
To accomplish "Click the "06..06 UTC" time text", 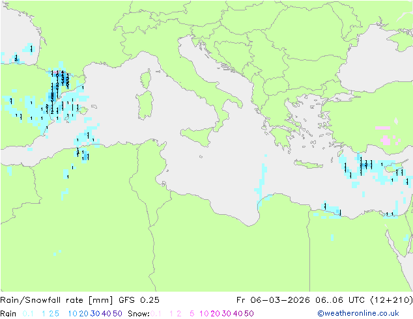I will pos(339,300).
